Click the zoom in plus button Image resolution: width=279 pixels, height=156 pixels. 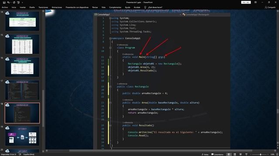(268, 154)
